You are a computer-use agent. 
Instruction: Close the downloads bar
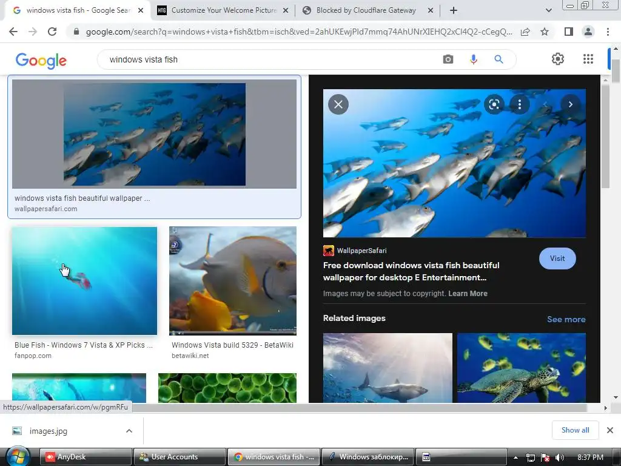point(610,430)
